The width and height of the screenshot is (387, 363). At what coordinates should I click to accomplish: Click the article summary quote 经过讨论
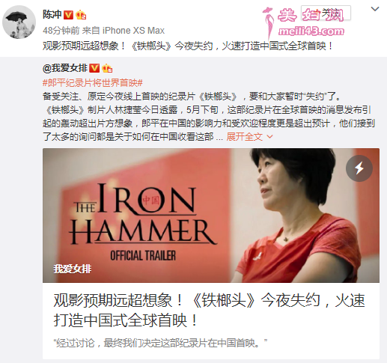[160, 343]
